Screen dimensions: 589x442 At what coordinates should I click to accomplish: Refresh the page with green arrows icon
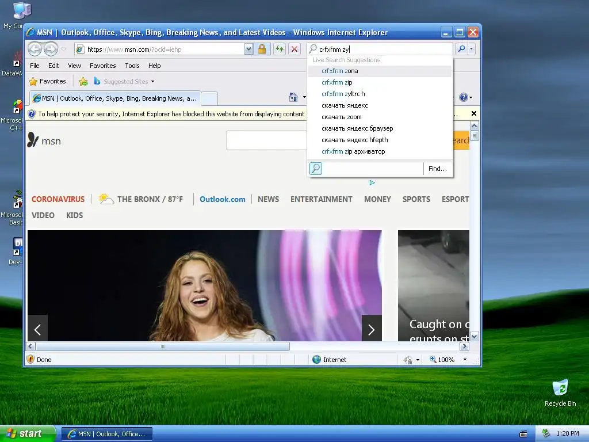click(x=280, y=49)
